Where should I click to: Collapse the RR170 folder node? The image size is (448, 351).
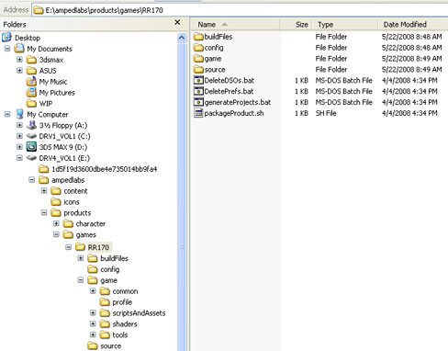tap(69, 247)
